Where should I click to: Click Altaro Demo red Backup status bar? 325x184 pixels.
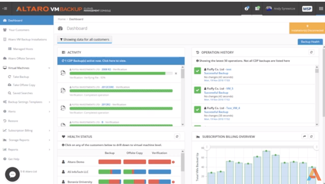109,162
